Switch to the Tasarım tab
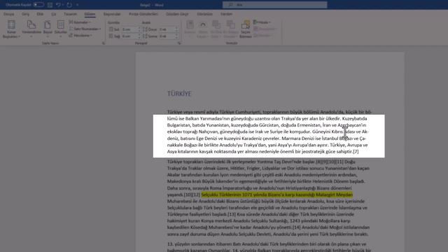The width and height of the screenshot is (448, 252). (70, 14)
